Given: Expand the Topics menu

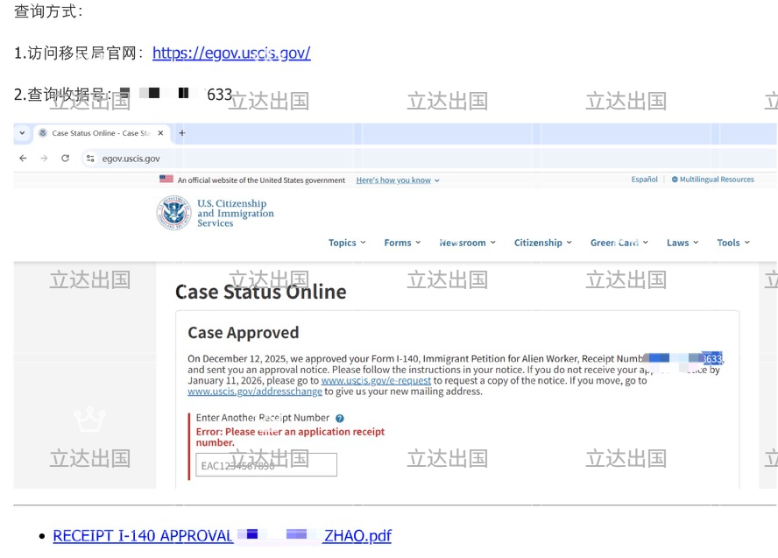Looking at the screenshot, I should point(347,243).
